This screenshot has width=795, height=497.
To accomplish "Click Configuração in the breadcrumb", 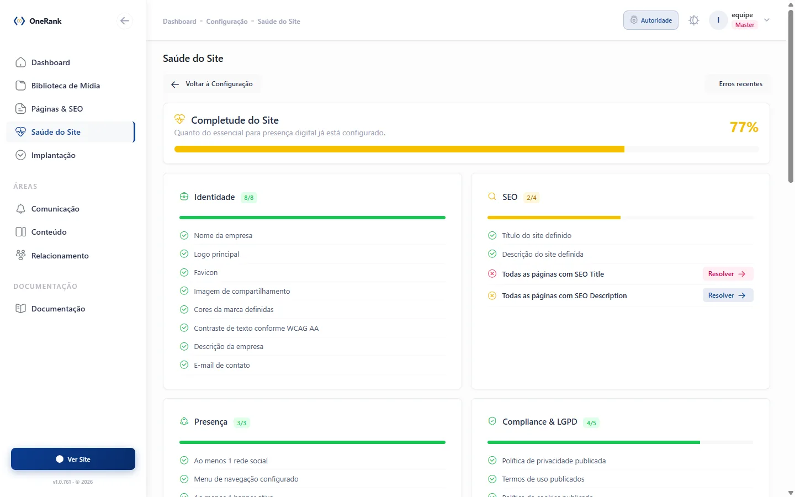I will coord(227,22).
